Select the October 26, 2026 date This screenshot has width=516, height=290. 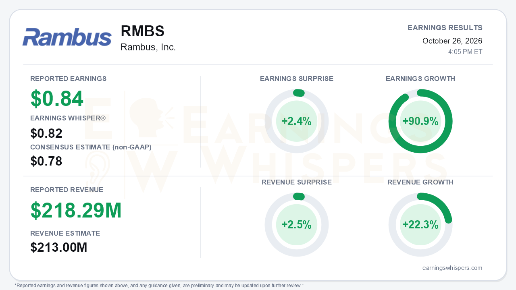[x=452, y=41]
